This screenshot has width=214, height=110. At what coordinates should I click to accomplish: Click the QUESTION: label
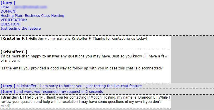(11, 24)
